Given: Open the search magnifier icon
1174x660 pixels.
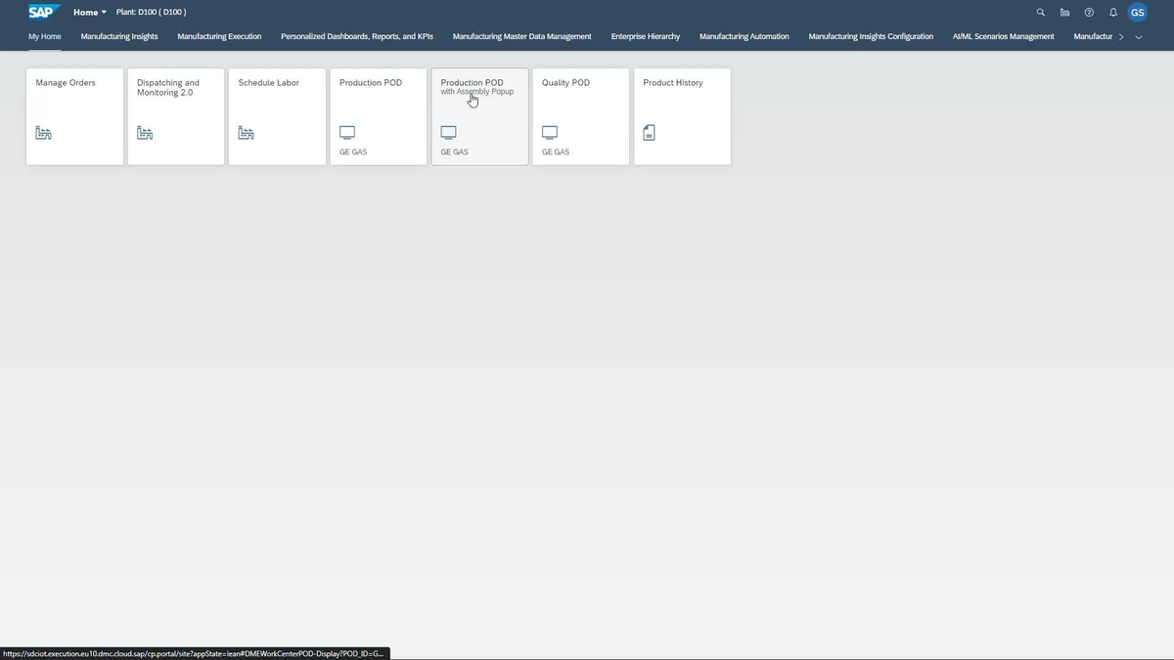Looking at the screenshot, I should (x=1040, y=12).
